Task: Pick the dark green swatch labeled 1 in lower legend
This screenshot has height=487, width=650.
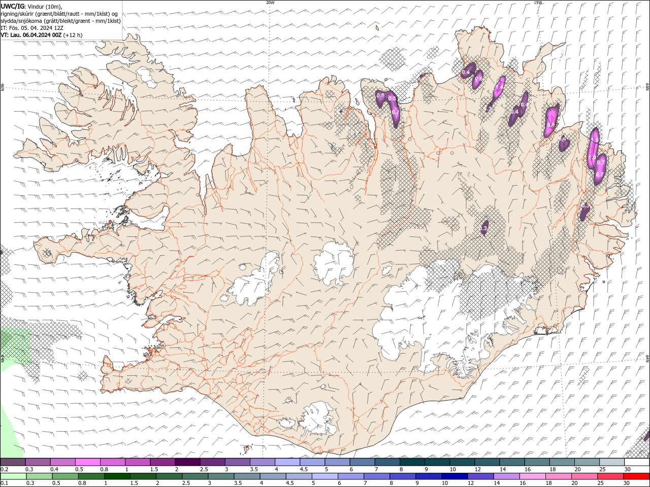Action: (x=117, y=476)
